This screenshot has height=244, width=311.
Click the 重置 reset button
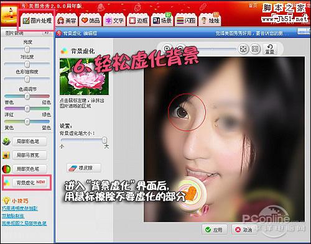pyautogui.click(x=270, y=50)
